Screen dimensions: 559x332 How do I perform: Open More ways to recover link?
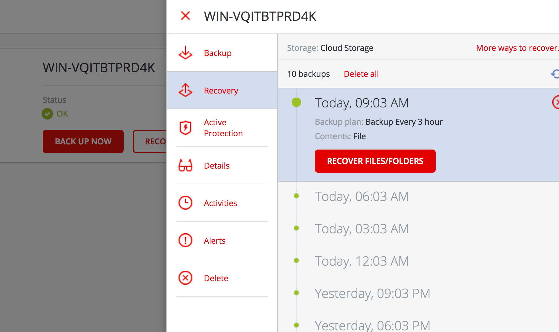pos(517,48)
